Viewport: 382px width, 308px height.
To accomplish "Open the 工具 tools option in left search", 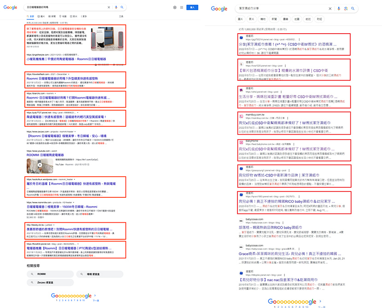I will click(121, 16).
